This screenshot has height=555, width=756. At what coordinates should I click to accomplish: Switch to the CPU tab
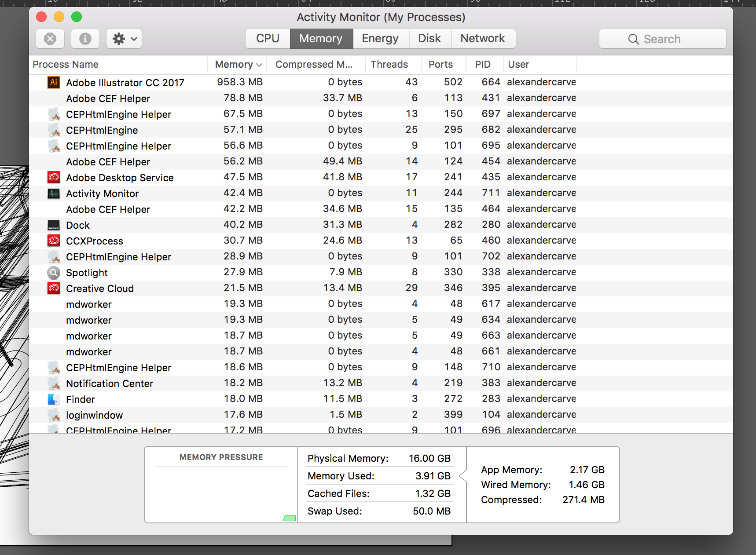[x=268, y=39]
